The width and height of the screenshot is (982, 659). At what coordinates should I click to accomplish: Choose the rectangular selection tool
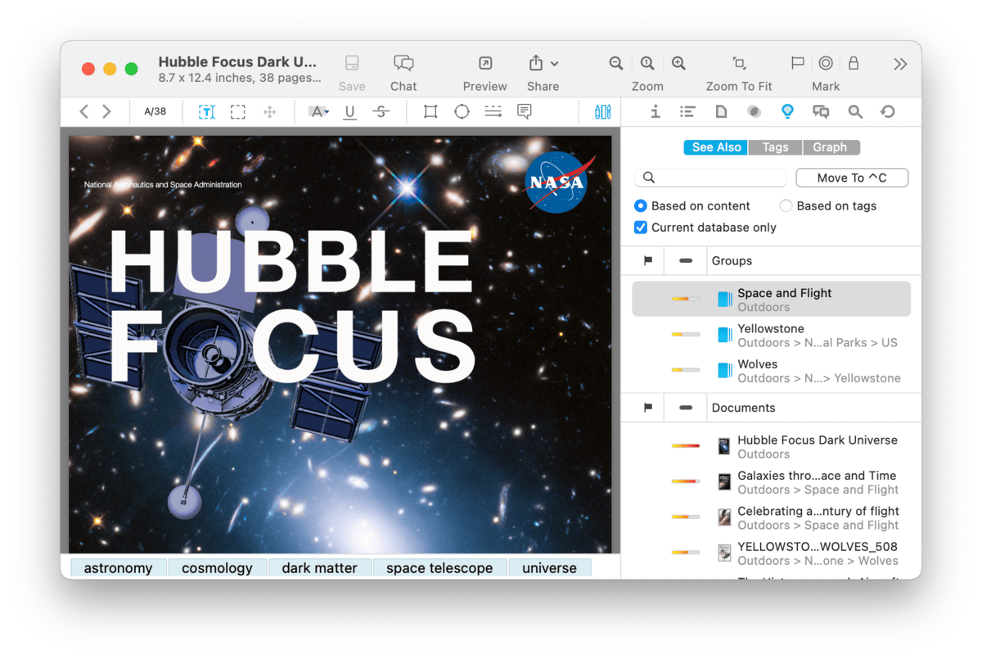[x=237, y=112]
